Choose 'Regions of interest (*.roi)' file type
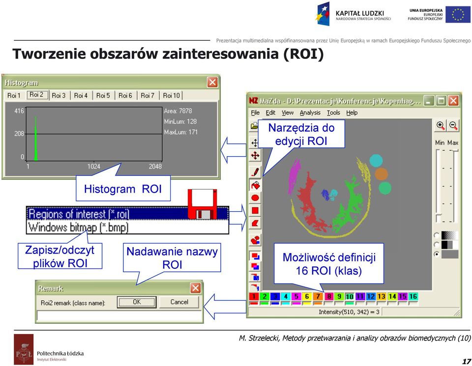472x366 pixels. [x=127, y=214]
